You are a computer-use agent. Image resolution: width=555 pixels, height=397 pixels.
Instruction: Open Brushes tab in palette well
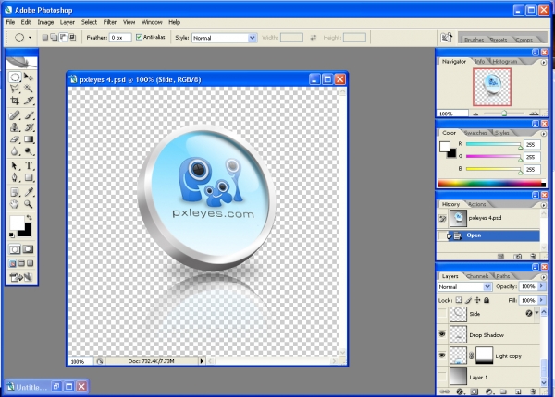coord(474,40)
